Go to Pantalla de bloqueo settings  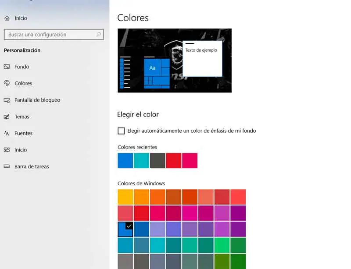coord(37,100)
